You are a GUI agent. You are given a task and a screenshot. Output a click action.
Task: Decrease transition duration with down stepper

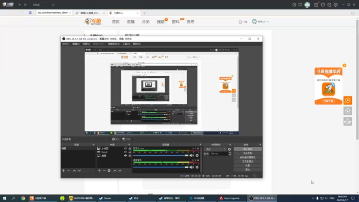pos(230,154)
